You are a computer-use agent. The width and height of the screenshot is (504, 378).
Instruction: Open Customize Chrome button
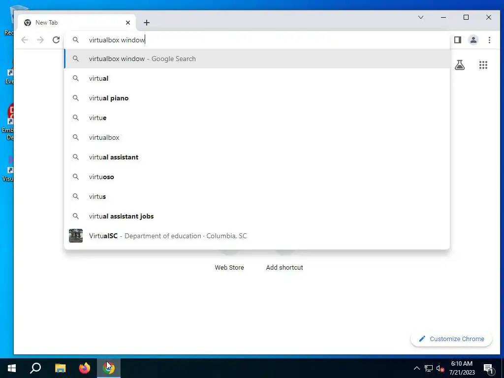(451, 339)
